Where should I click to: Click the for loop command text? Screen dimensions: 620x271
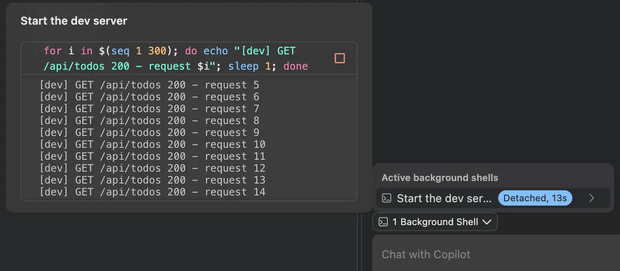click(176, 59)
